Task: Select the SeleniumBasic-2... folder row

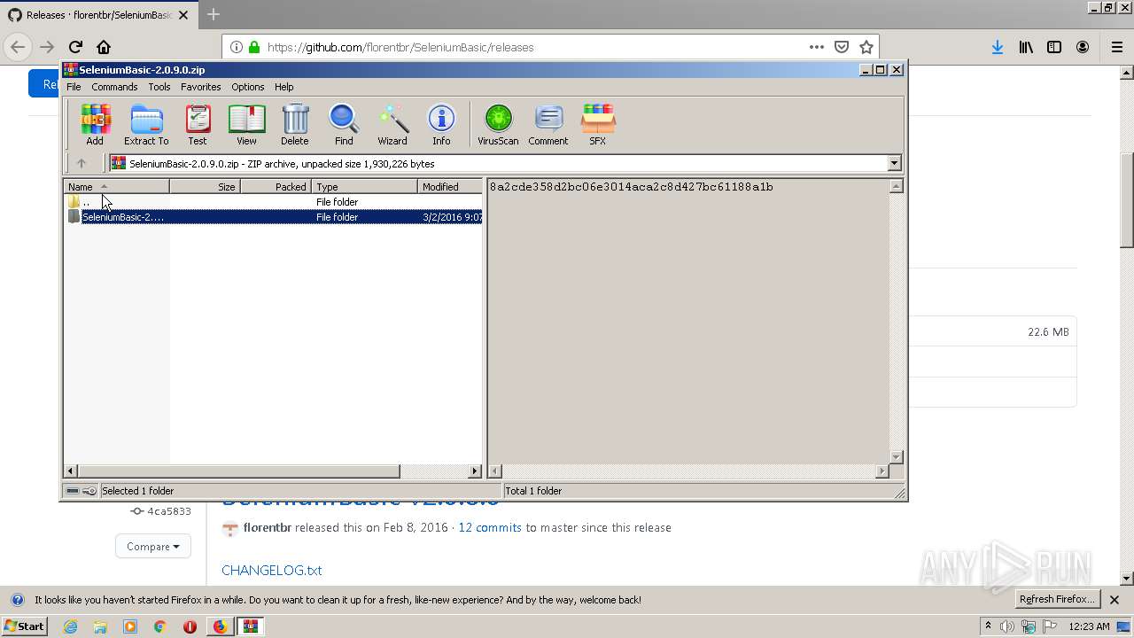Action: 273,217
